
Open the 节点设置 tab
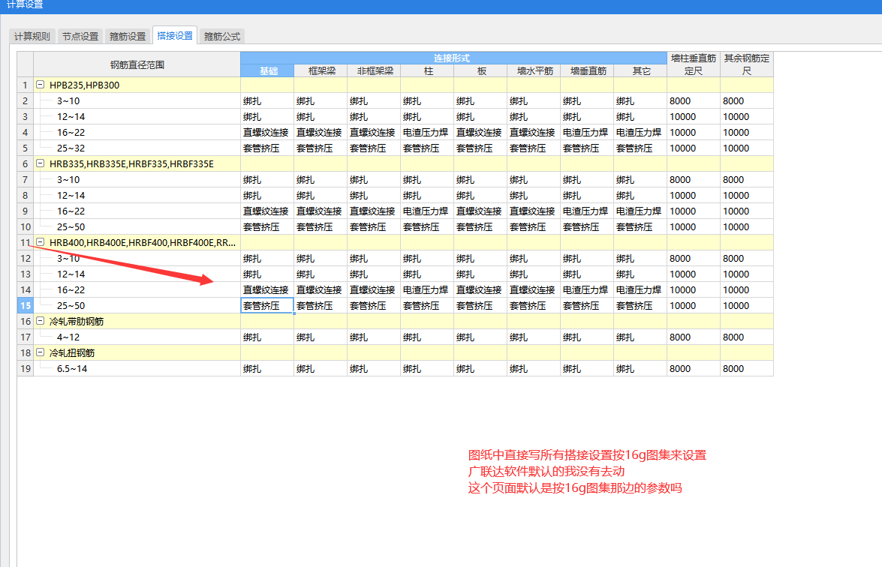[x=80, y=37]
